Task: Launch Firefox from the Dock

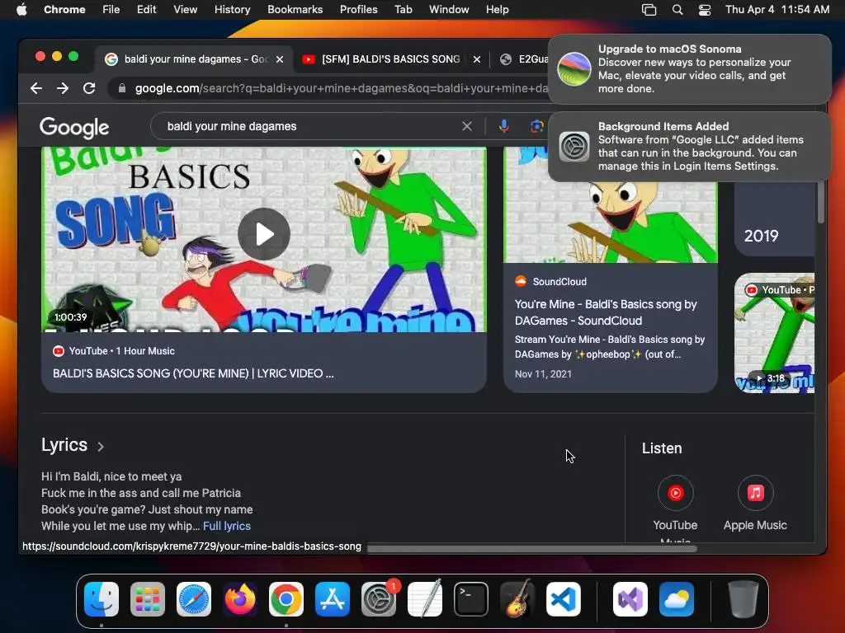Action: (x=240, y=599)
